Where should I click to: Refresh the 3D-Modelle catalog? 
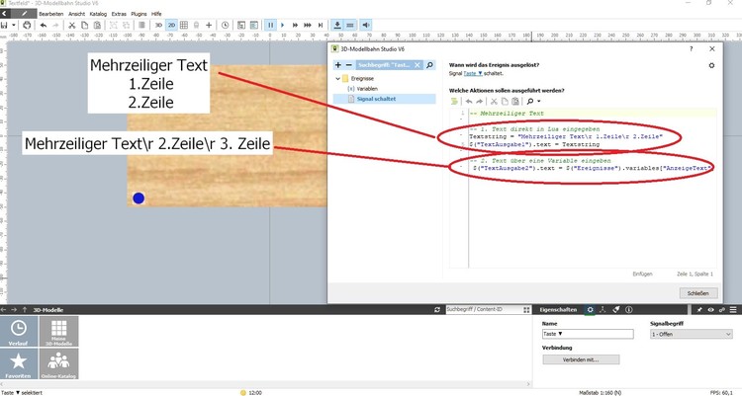coord(436,309)
